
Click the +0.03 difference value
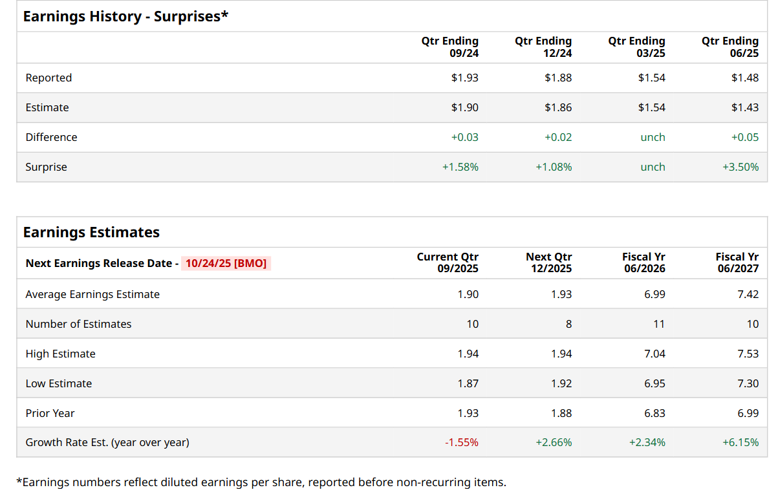tap(465, 137)
